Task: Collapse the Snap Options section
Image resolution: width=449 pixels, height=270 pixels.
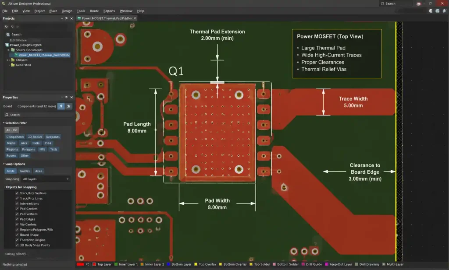Action: 4,164
